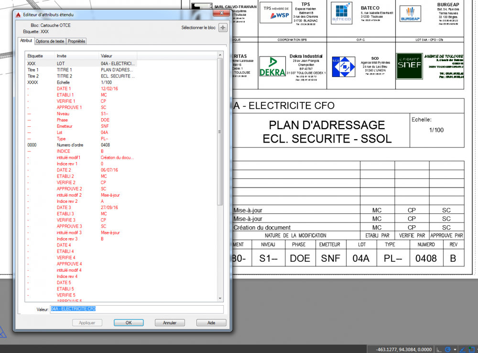Click OK to confirm attribute edits

129,323
